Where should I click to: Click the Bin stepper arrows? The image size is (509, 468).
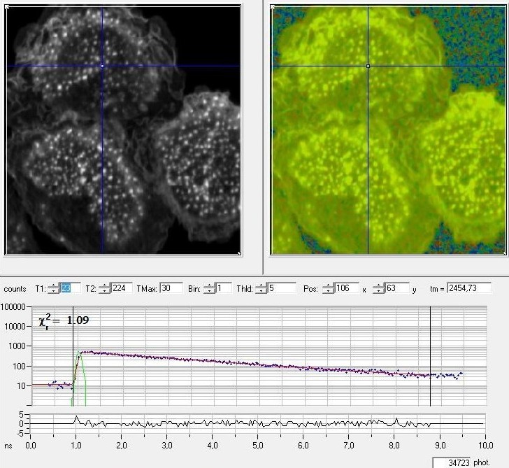click(209, 288)
